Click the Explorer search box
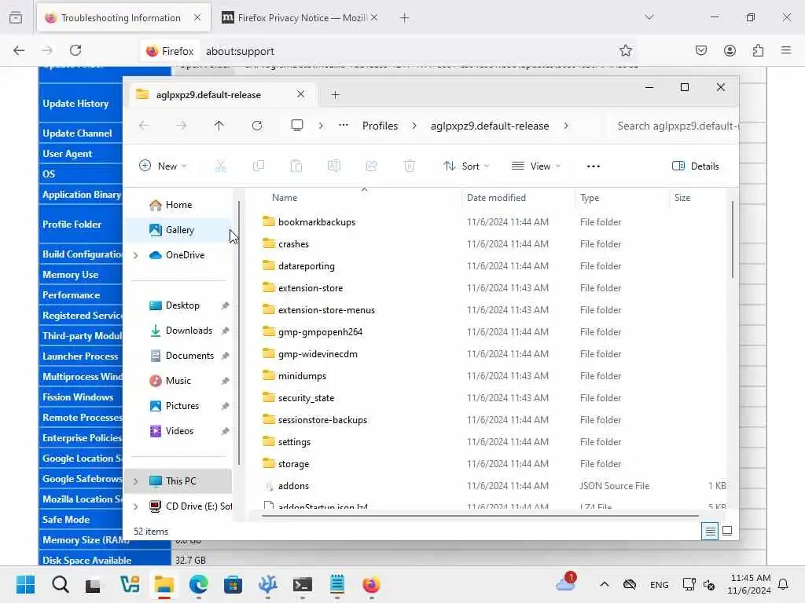 click(673, 126)
